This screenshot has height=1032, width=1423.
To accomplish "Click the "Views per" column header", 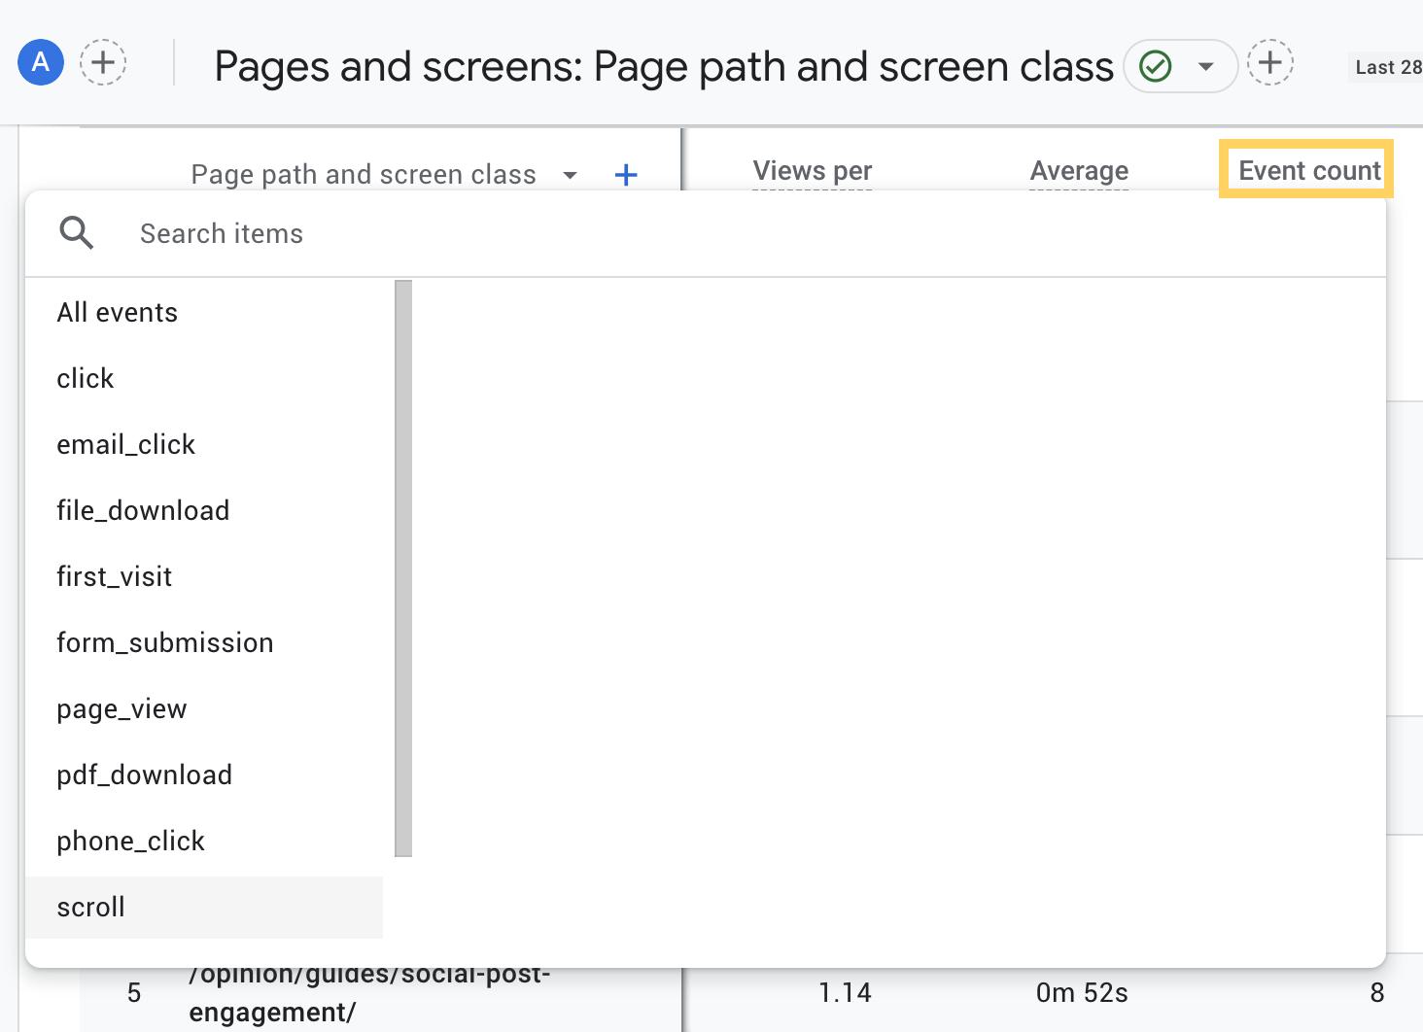I will [813, 170].
